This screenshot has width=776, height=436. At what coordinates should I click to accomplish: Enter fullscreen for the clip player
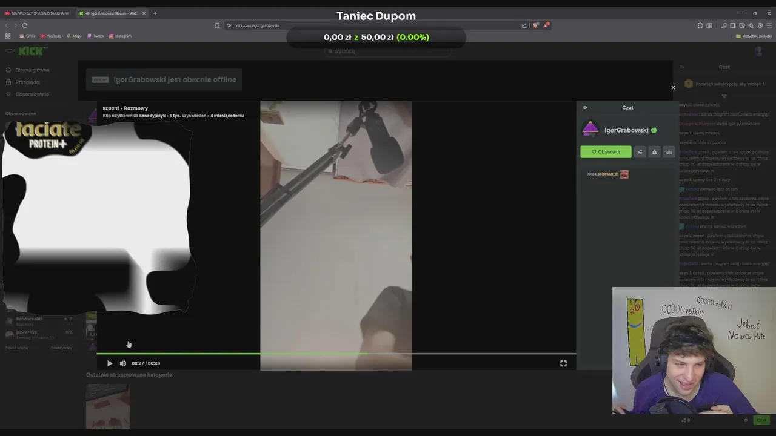(563, 363)
